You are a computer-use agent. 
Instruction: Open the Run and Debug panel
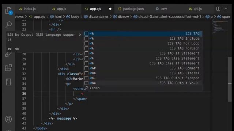8,55
